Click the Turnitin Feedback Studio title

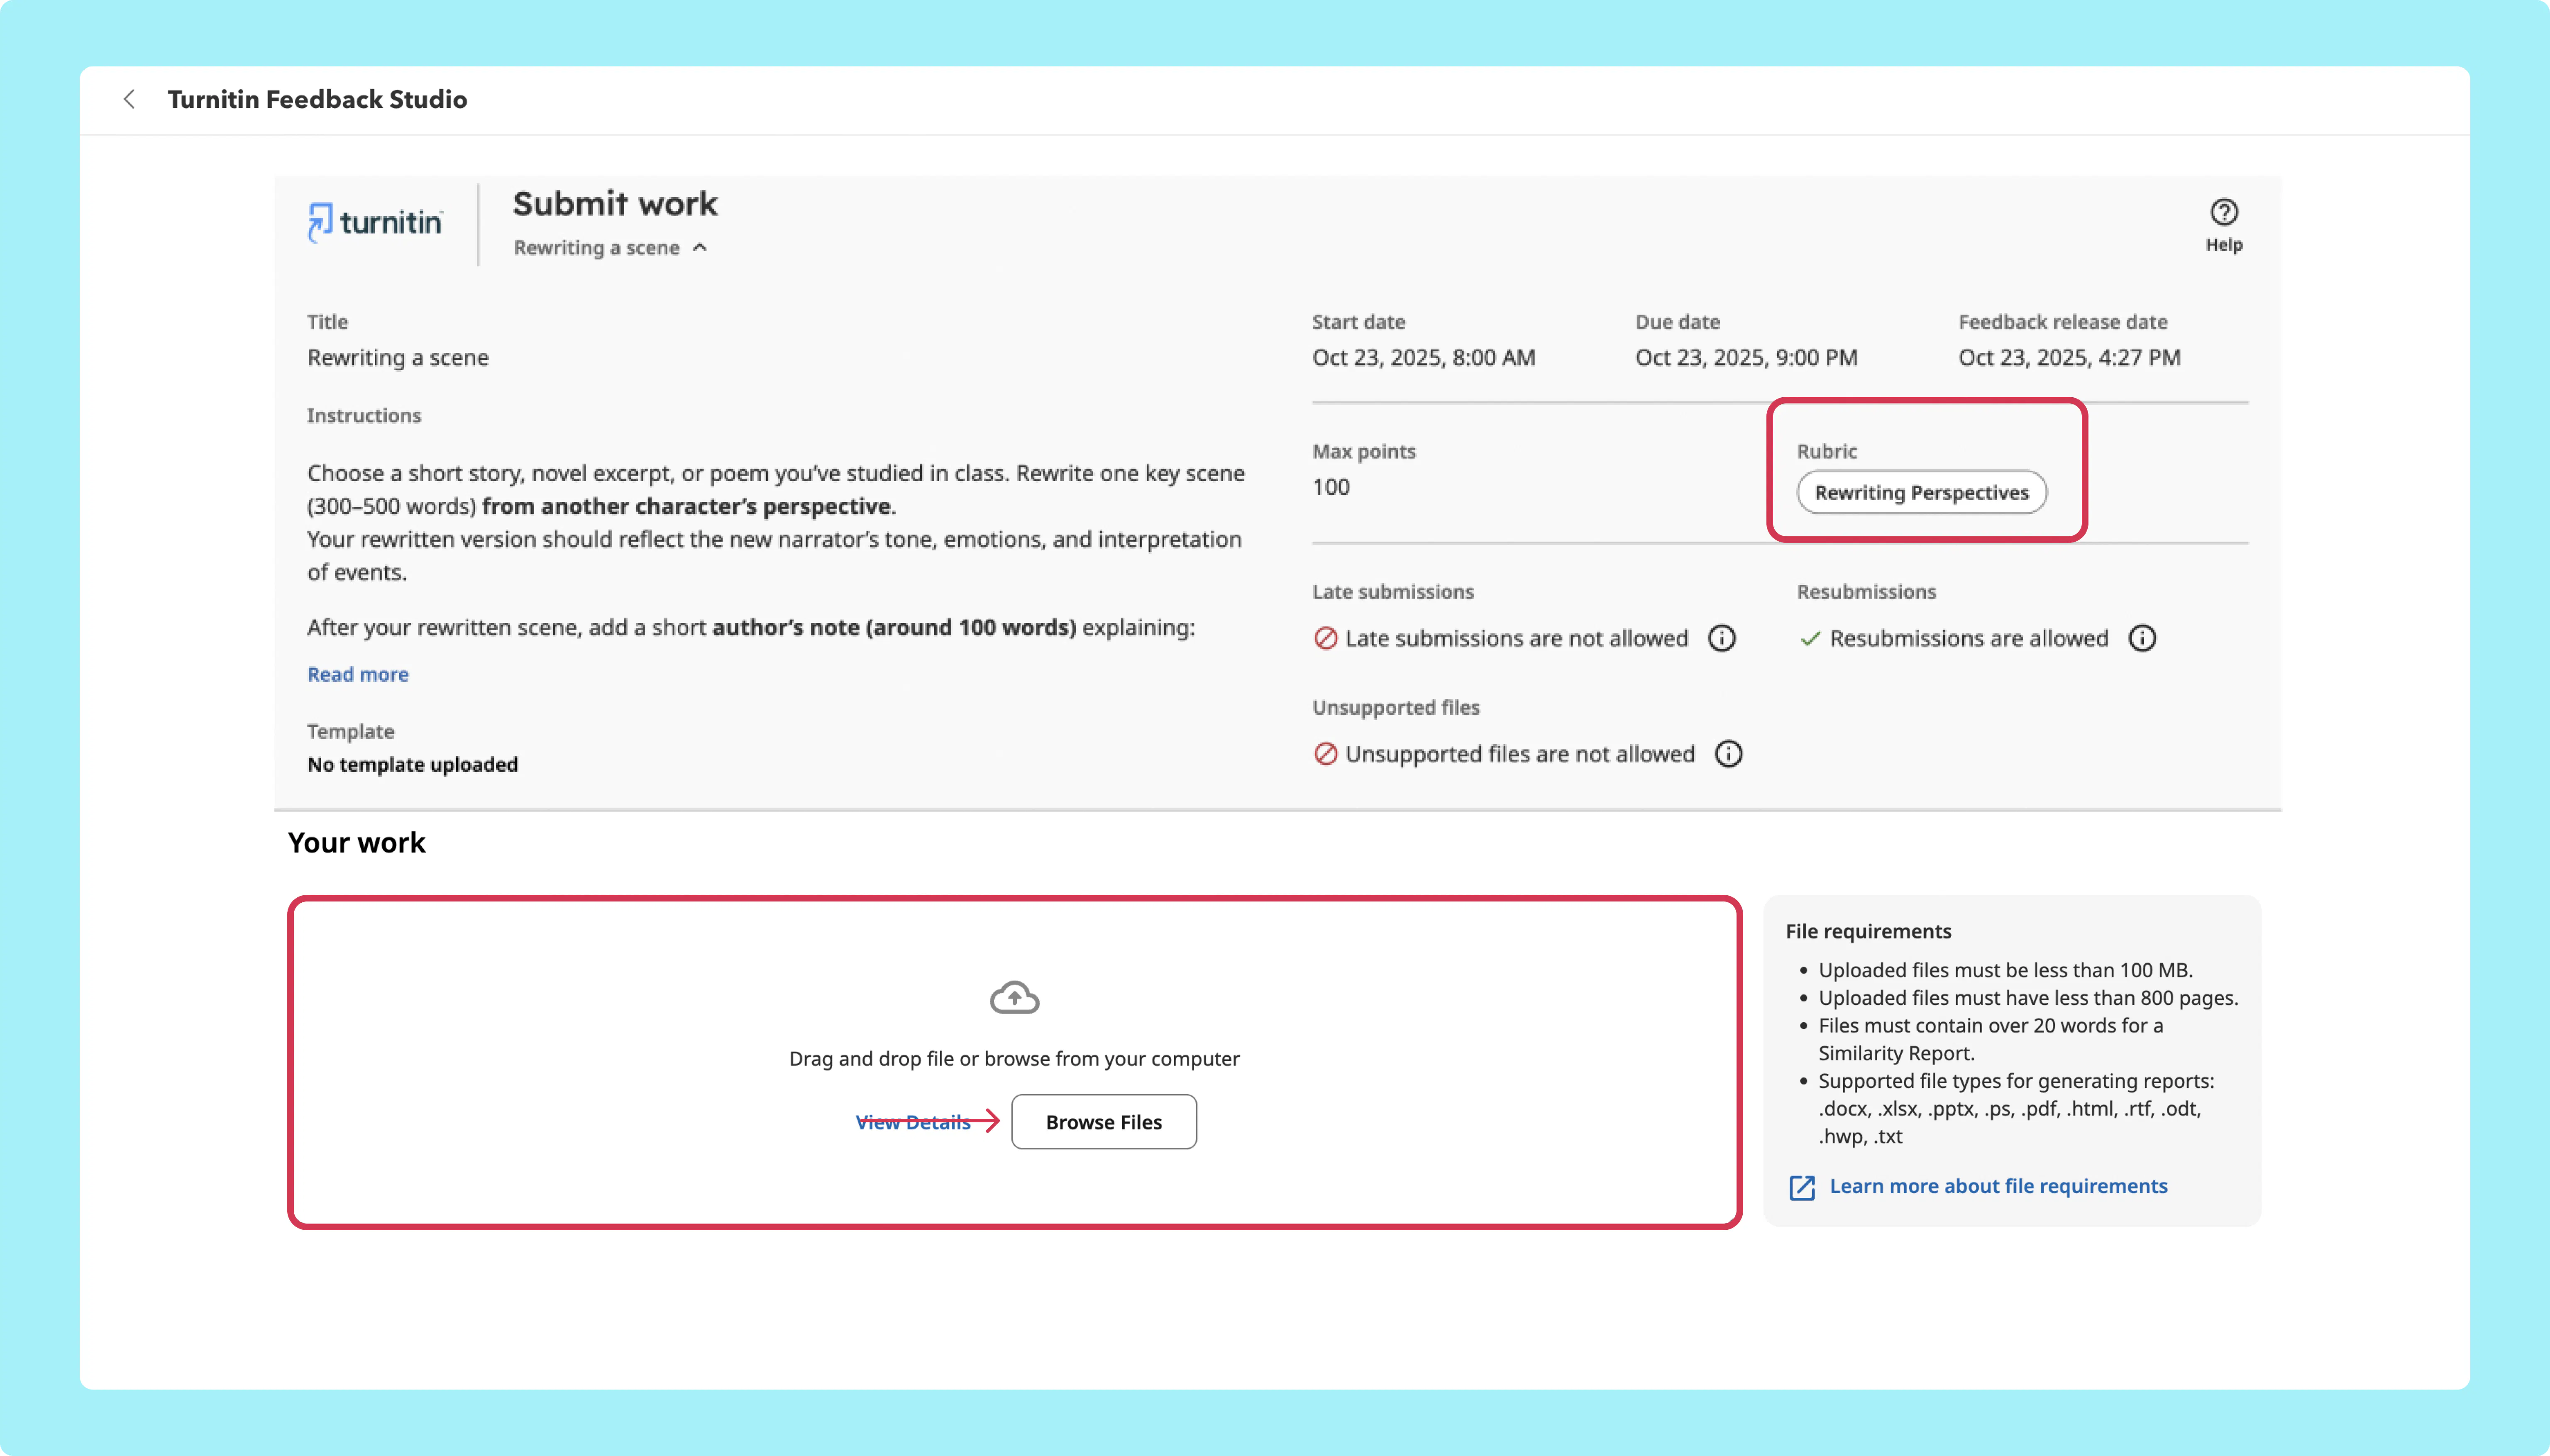pos(317,99)
